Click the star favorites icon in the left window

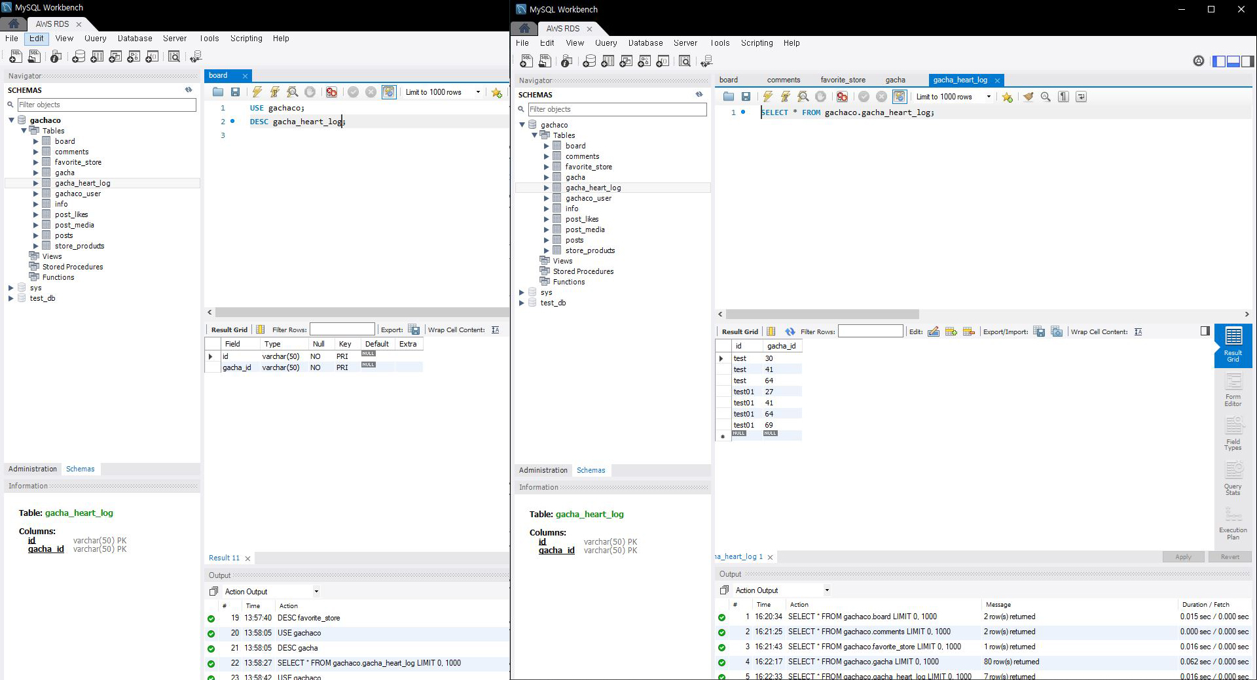(x=497, y=92)
